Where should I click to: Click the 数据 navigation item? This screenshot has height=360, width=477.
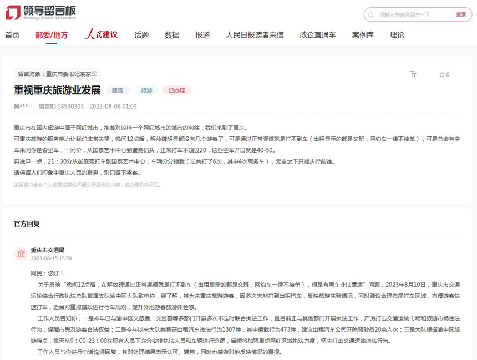(172, 34)
